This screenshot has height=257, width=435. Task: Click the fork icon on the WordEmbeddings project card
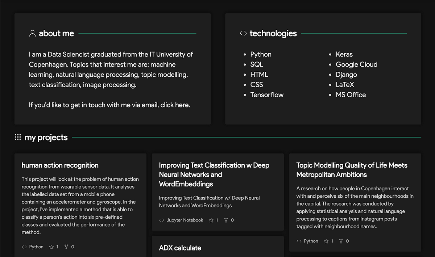click(227, 220)
